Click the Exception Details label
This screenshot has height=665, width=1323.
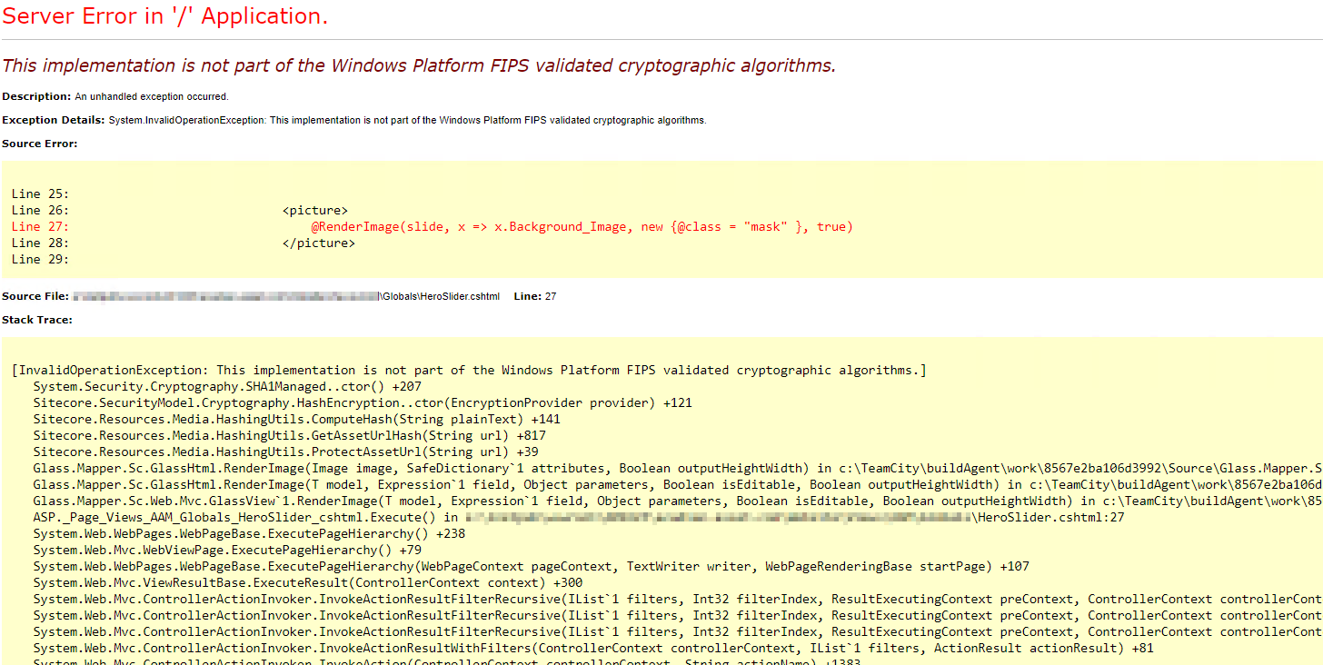point(54,120)
